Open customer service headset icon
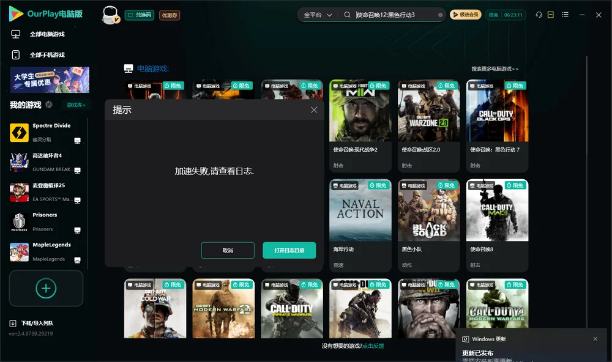The width and height of the screenshot is (612, 362). [539, 15]
